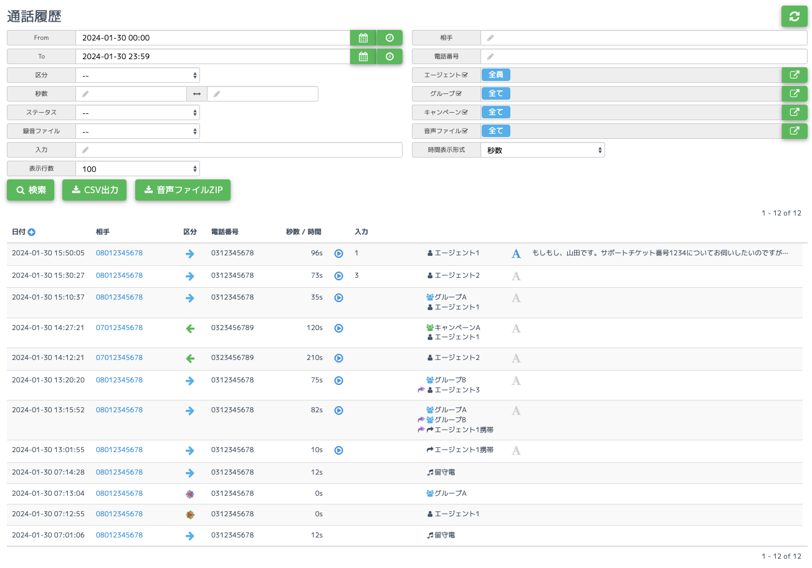Open transcription icon for the 15:30:27 call
The width and height of the screenshot is (812, 568).
[516, 276]
